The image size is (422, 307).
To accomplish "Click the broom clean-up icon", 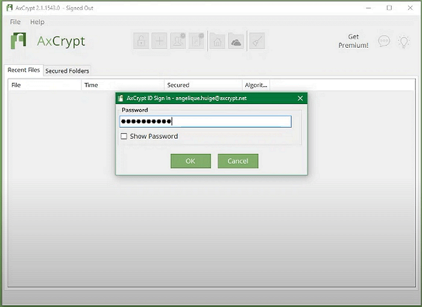I will (256, 41).
